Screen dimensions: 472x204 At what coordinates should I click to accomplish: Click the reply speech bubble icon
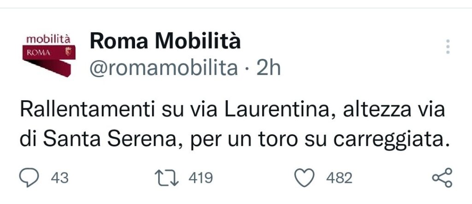[x=30, y=177]
